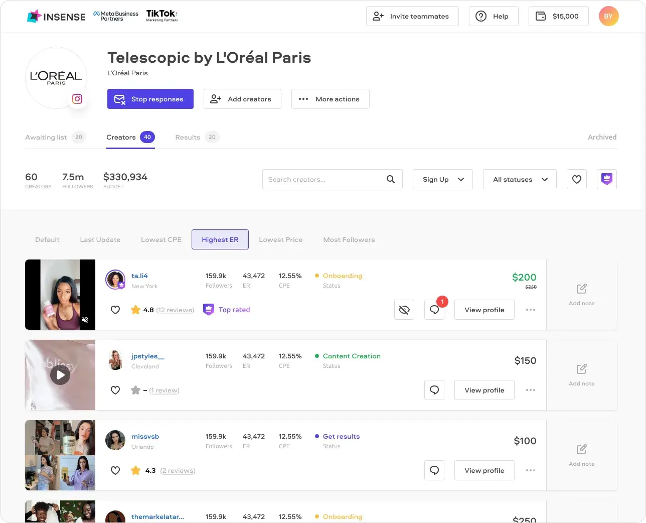Filter by favorites heart icon near statuses

(x=577, y=179)
